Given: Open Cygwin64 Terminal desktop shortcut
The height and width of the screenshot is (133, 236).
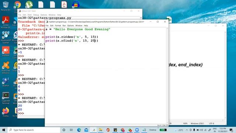Looking at the screenshot, I should click(6, 98).
